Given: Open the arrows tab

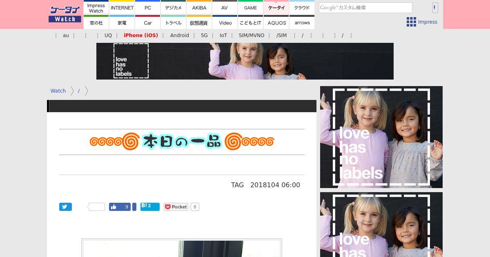Looking at the screenshot, I should tap(302, 22).
